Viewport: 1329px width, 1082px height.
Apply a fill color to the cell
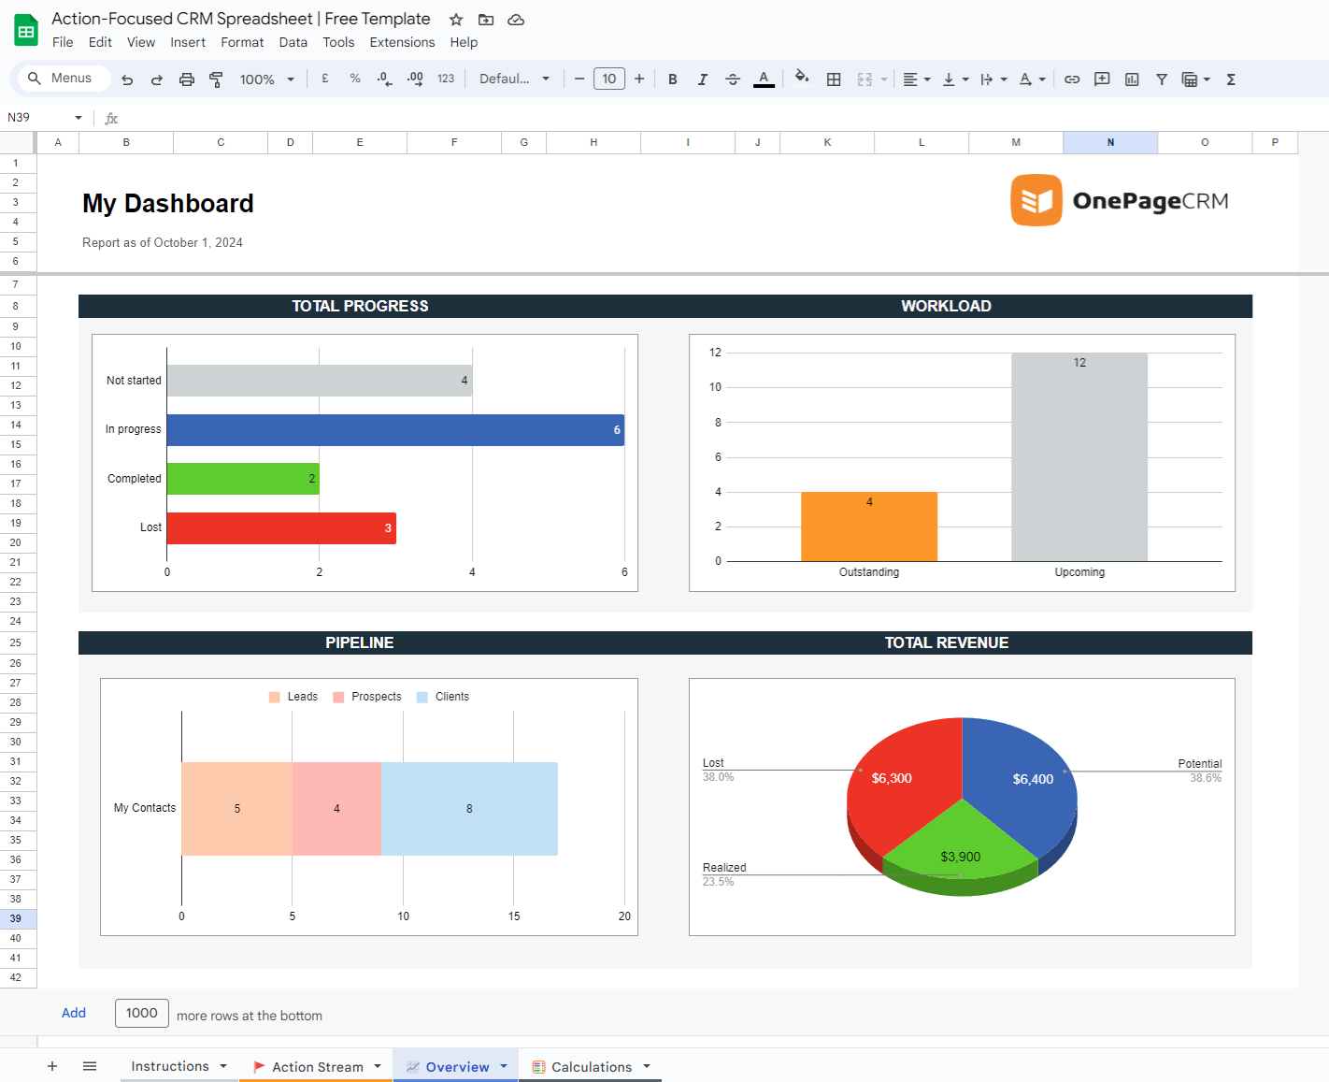802,79
